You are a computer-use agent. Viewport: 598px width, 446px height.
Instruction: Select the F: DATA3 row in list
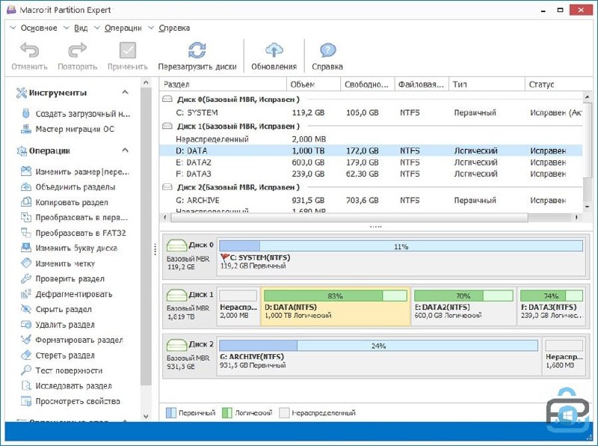372,174
